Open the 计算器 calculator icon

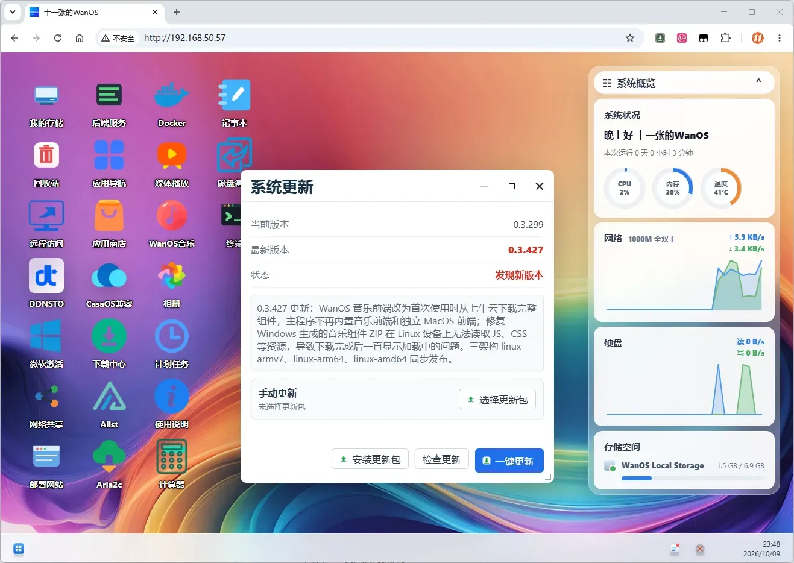[172, 457]
